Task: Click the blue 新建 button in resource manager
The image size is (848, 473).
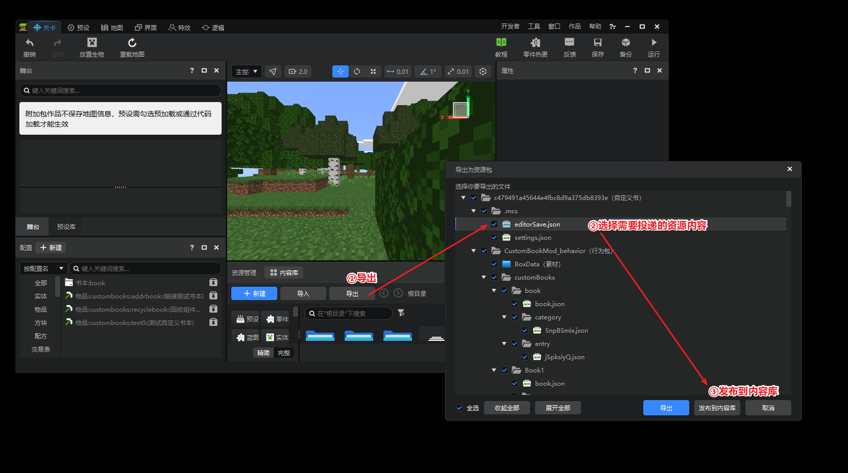Action: tap(254, 293)
